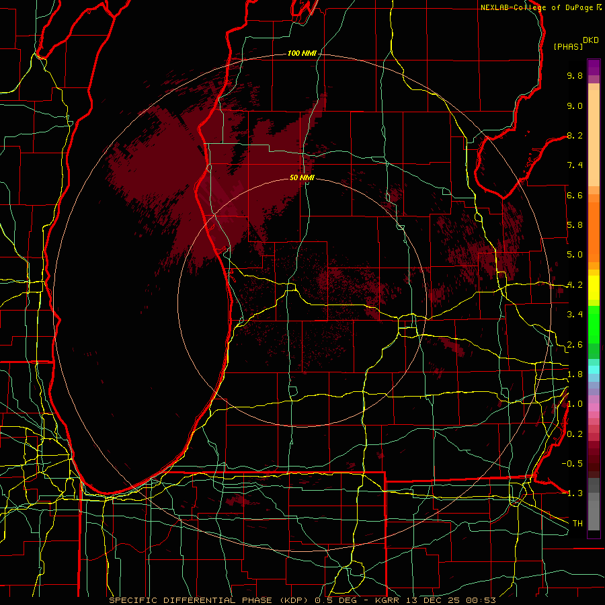Click SPECIFIC DIFFERENTIAL PHASE (KDP) caption text
The width and height of the screenshot is (605, 605).
210,600
